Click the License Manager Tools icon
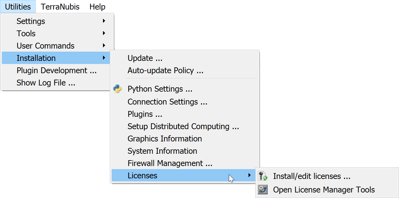The height and width of the screenshot is (198, 399). tap(263, 190)
